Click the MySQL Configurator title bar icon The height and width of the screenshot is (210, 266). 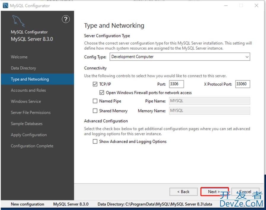[x=5, y=5]
